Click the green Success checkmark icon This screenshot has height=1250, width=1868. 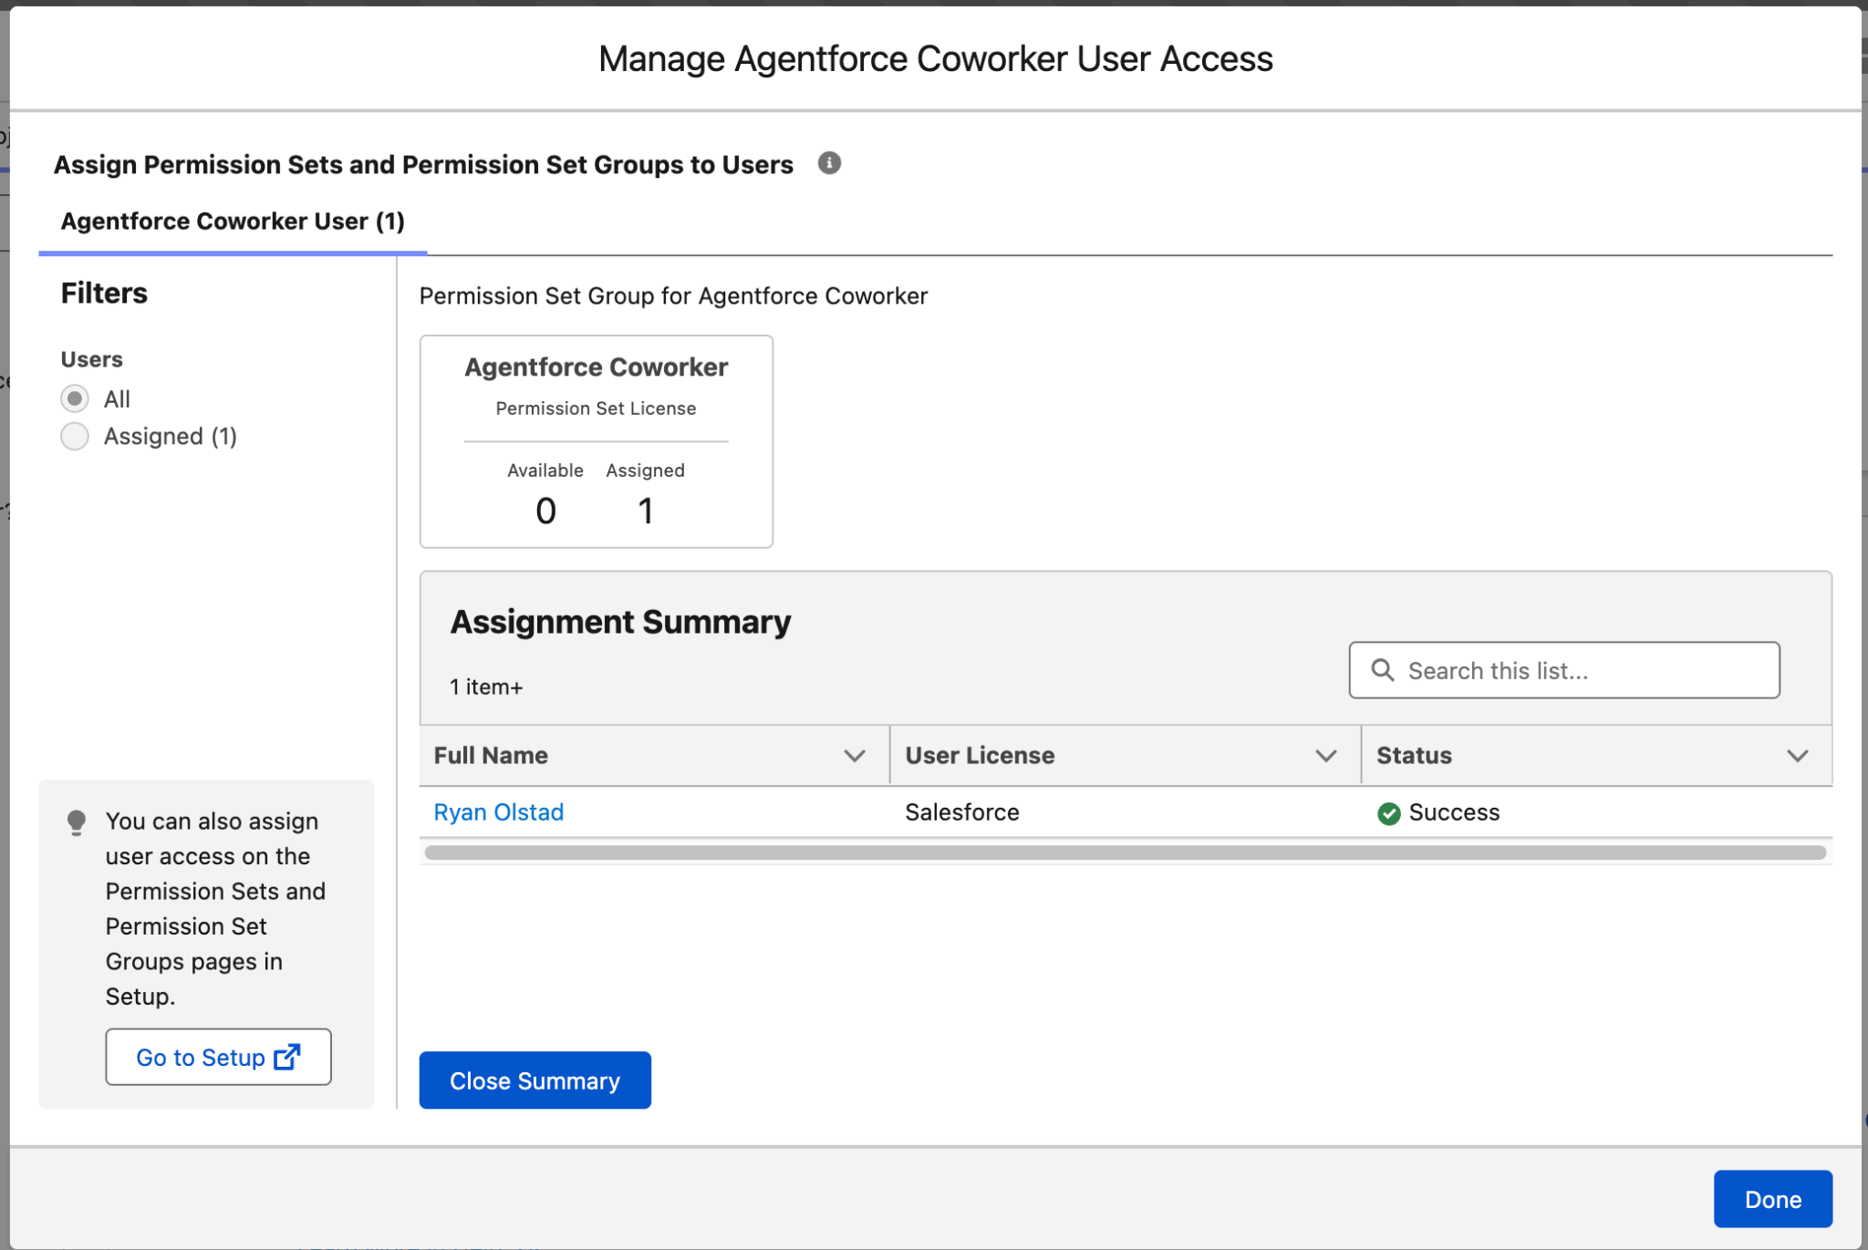click(x=1388, y=813)
